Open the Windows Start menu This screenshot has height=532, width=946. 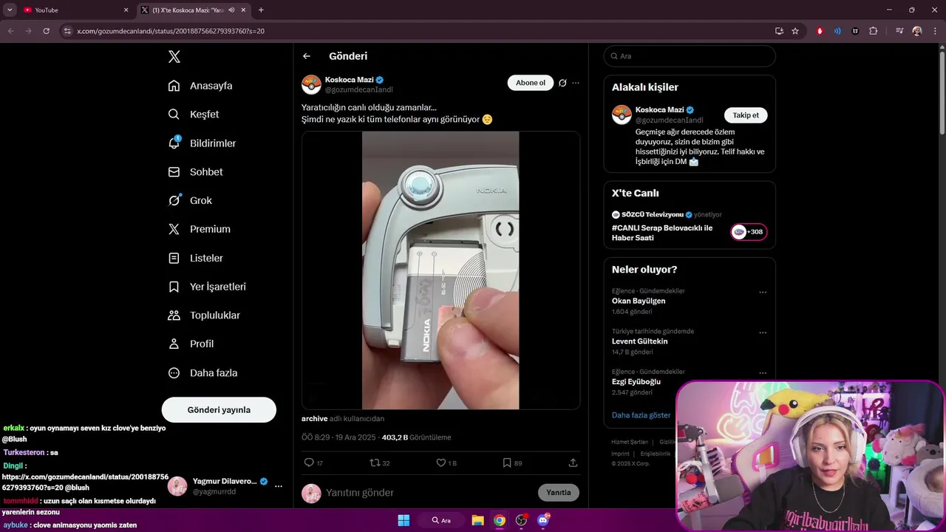(404, 520)
